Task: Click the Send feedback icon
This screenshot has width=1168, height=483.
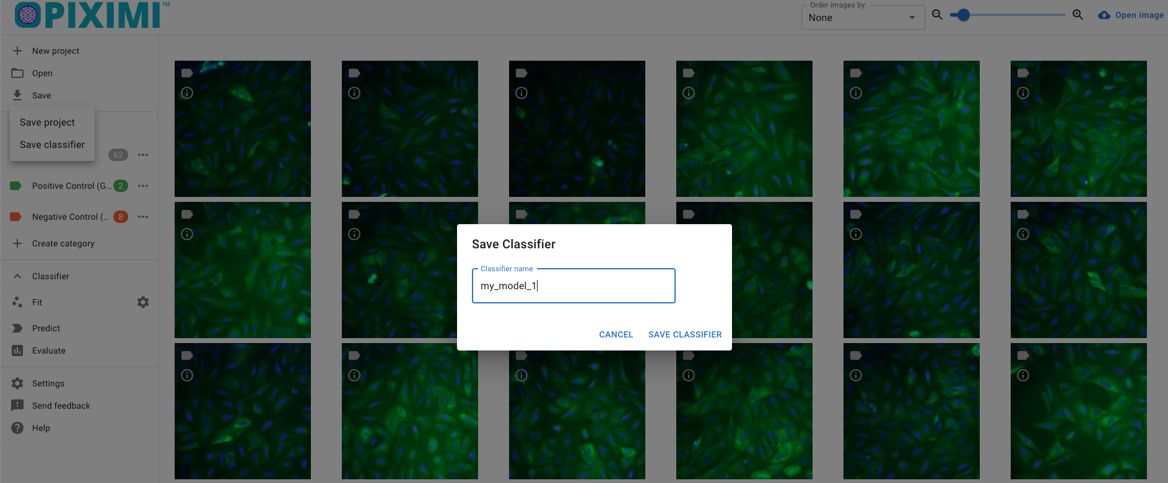Action: click(17, 406)
